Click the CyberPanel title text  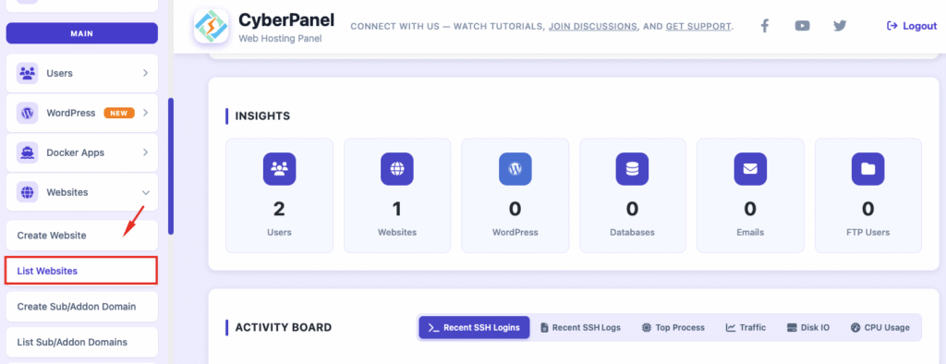click(x=286, y=20)
